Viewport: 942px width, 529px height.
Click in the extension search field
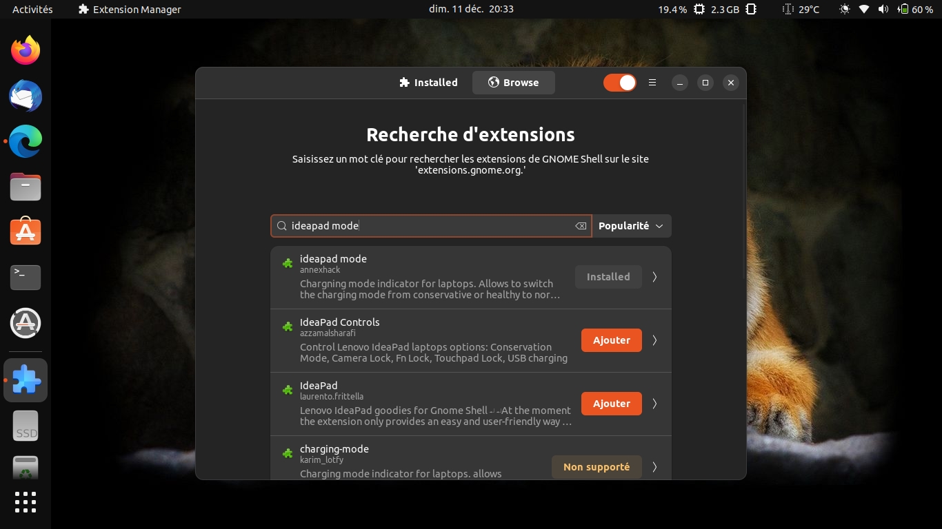428,226
